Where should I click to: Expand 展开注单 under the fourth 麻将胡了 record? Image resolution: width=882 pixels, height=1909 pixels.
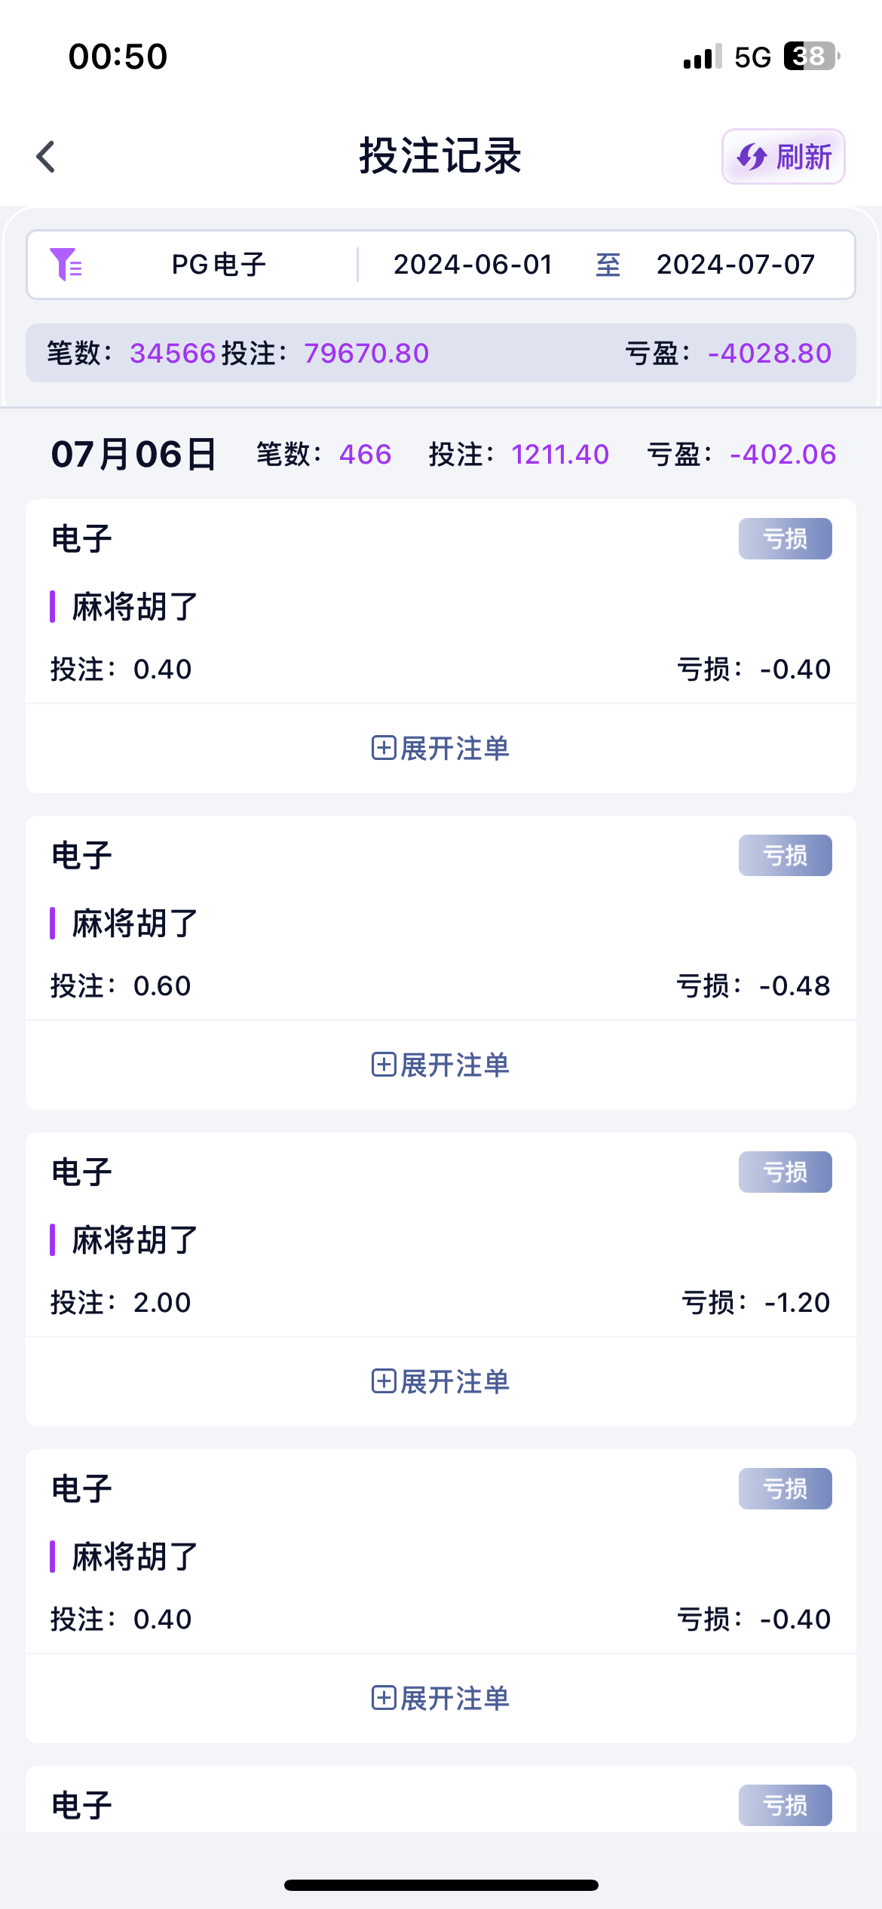[440, 1699]
